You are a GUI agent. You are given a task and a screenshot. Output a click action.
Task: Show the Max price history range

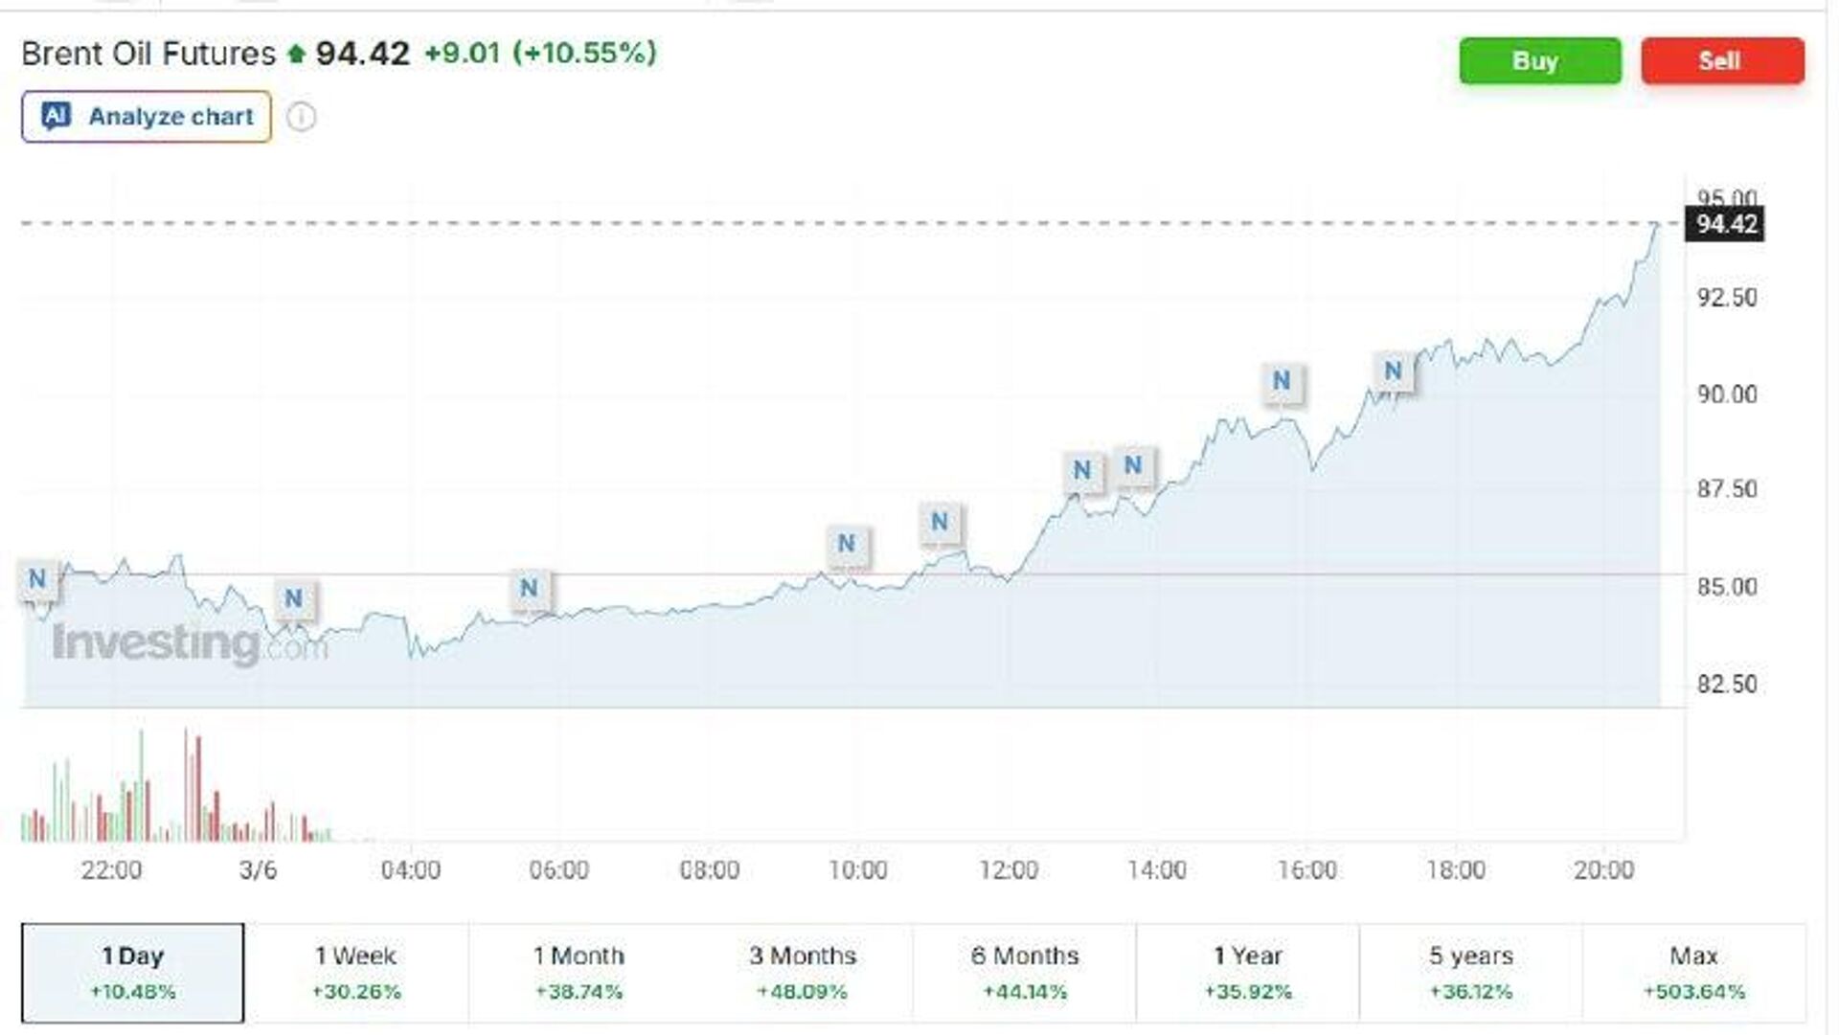click(x=1694, y=972)
